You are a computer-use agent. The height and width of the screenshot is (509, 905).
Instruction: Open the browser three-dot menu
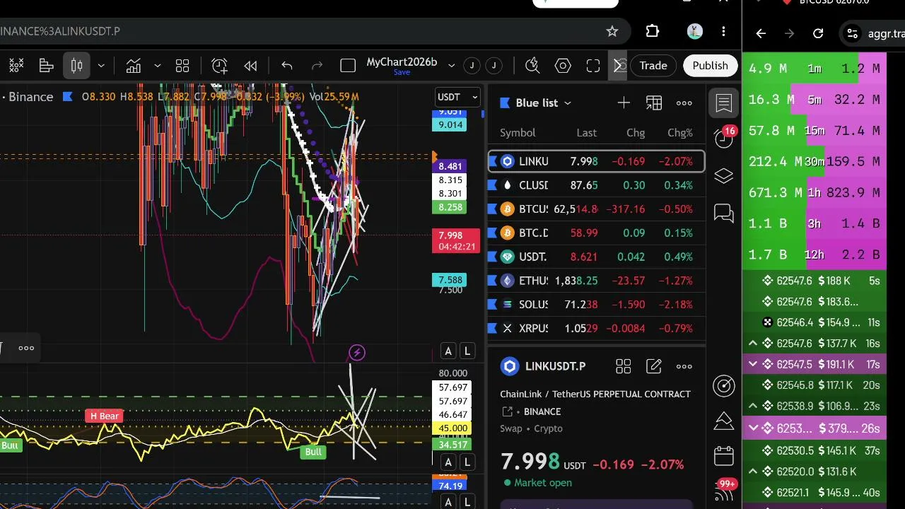pos(723,31)
